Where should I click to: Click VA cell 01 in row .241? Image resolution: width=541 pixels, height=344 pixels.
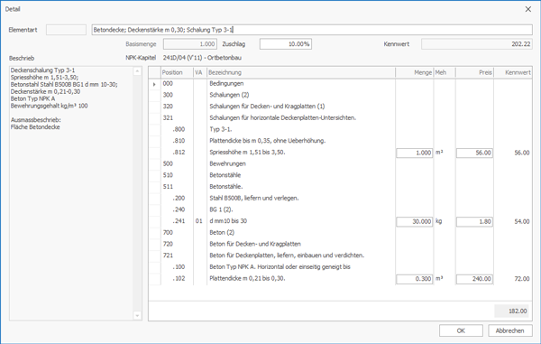click(x=199, y=221)
